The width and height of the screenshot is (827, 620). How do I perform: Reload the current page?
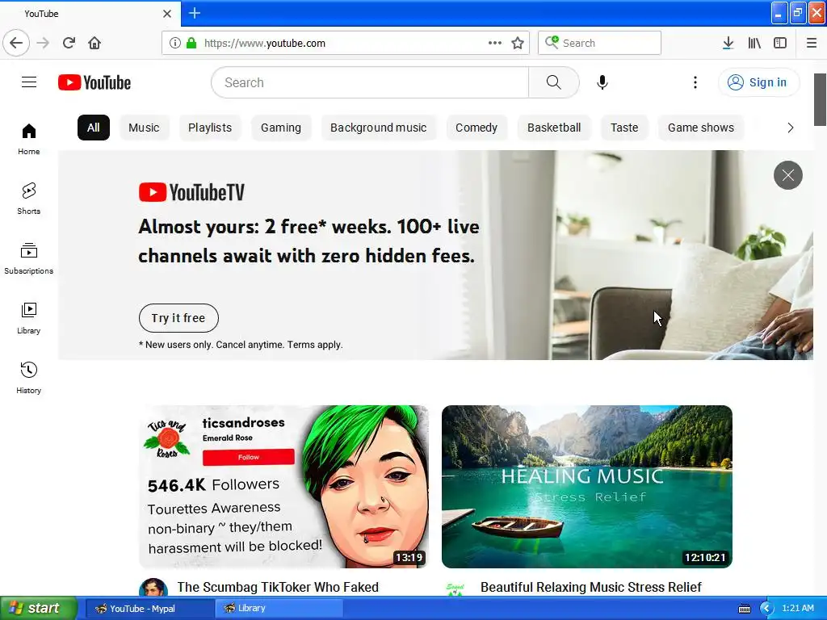pyautogui.click(x=69, y=43)
